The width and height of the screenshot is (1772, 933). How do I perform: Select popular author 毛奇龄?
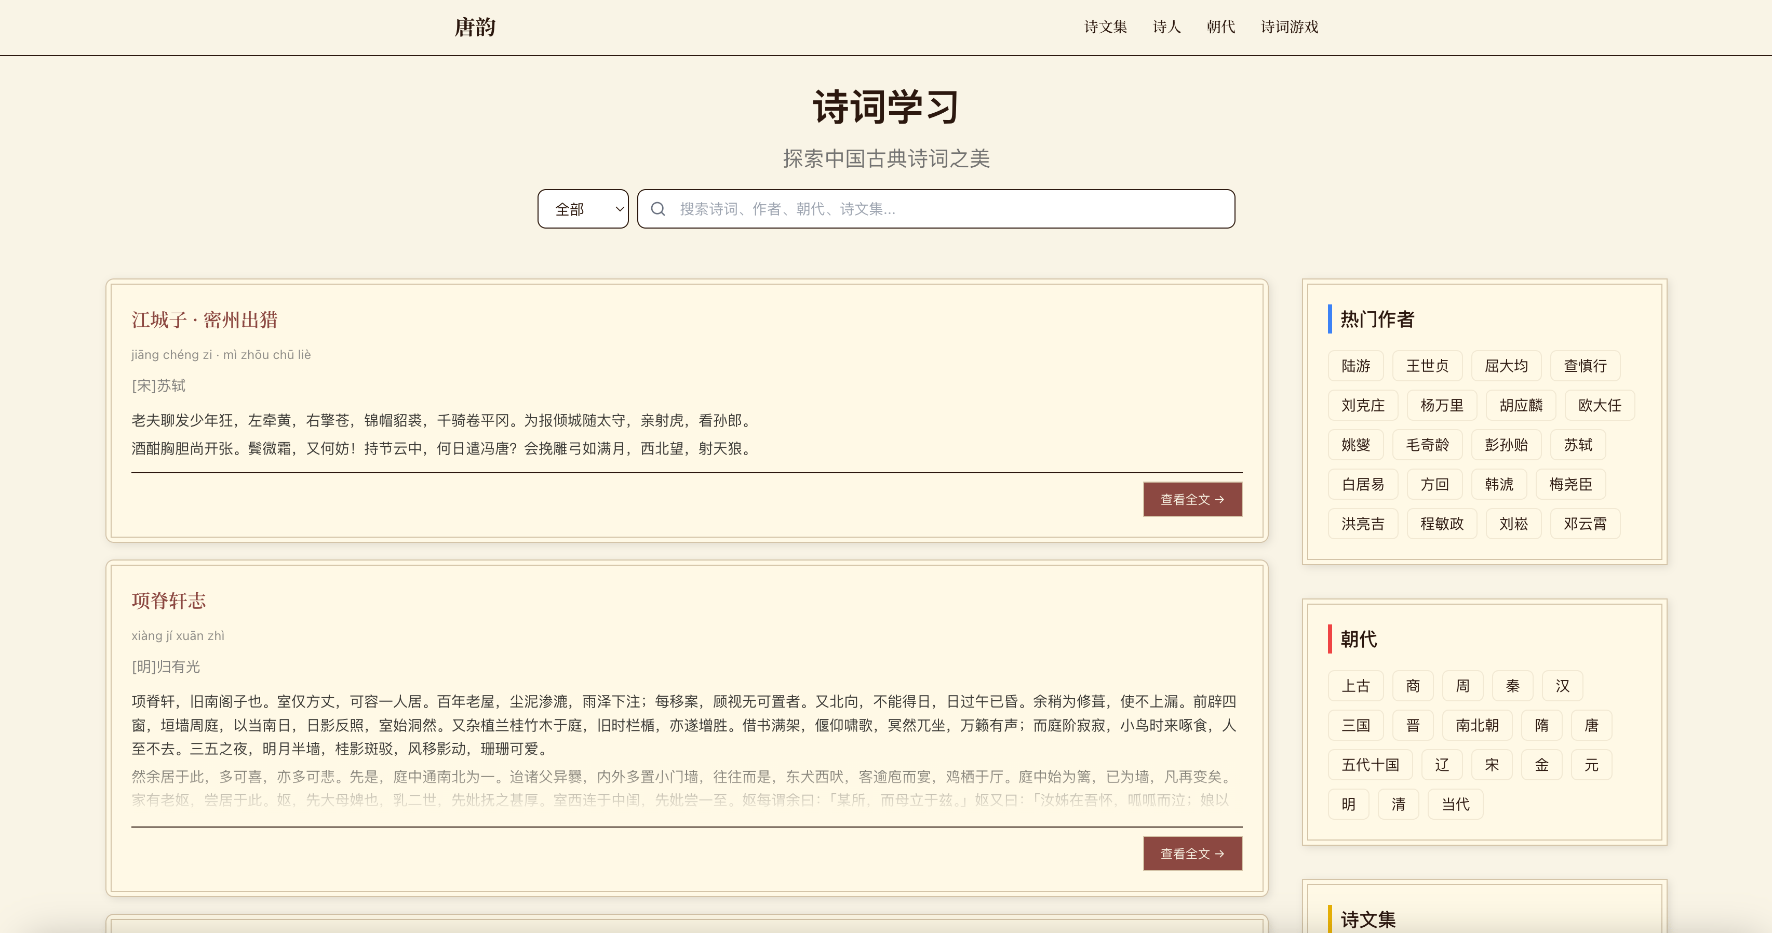click(1427, 445)
